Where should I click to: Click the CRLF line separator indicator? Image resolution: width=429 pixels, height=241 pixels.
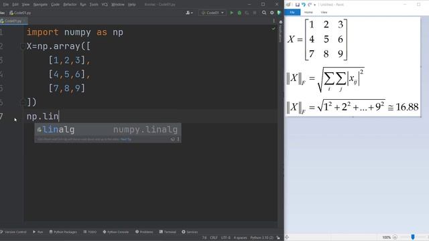(x=214, y=238)
